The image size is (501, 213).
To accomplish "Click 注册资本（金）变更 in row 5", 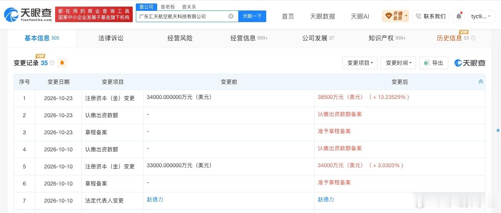I will coord(110,166).
